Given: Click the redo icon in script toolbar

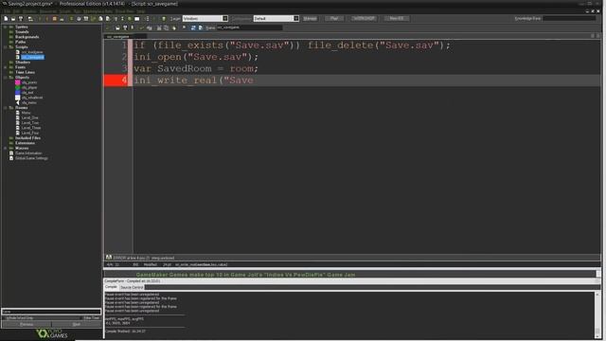Looking at the screenshot, I should (149, 27).
